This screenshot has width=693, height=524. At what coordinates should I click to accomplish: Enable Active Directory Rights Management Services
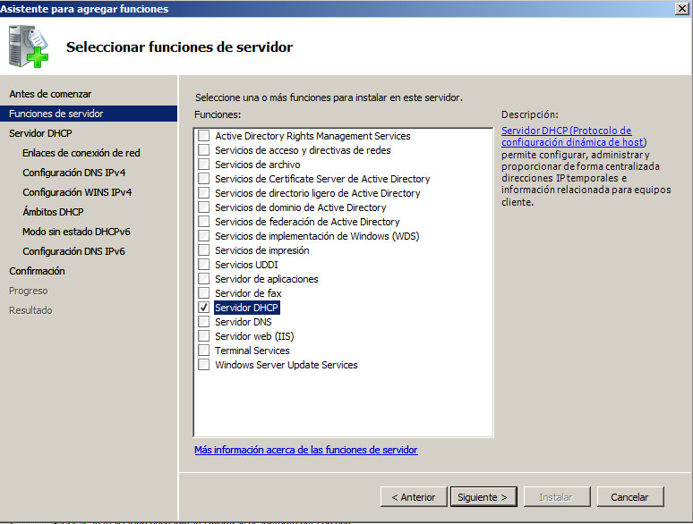click(204, 136)
